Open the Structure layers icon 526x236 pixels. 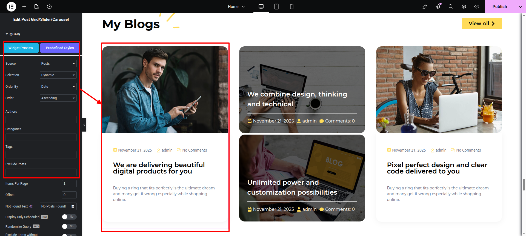pyautogui.click(x=464, y=7)
